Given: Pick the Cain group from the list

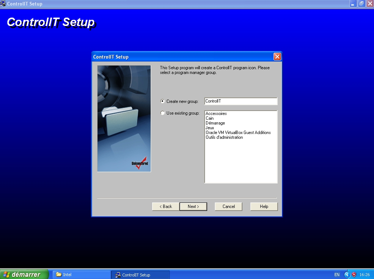Looking at the screenshot, I should (x=210, y=118).
